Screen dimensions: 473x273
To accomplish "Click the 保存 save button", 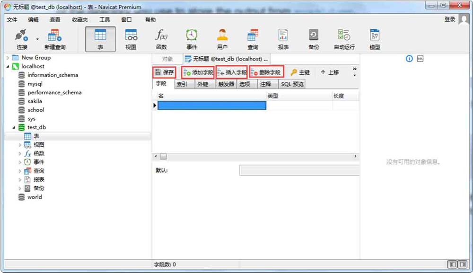I will coord(164,72).
